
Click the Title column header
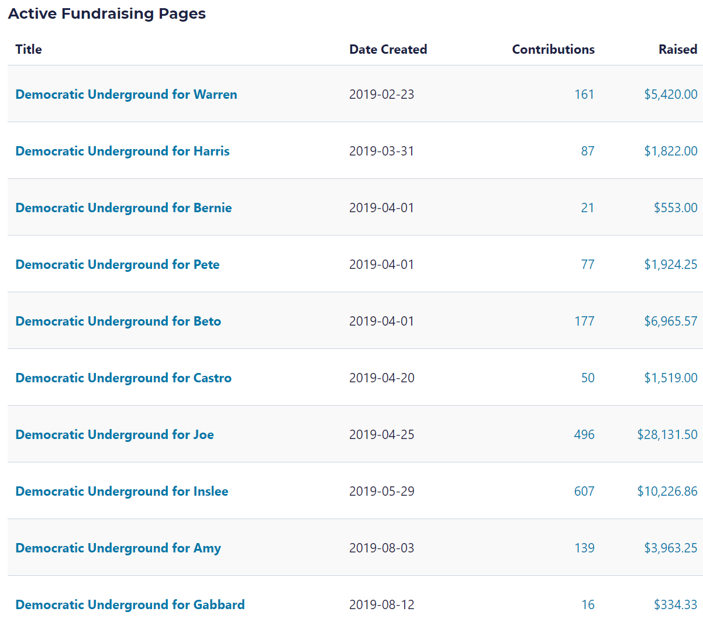coord(29,50)
